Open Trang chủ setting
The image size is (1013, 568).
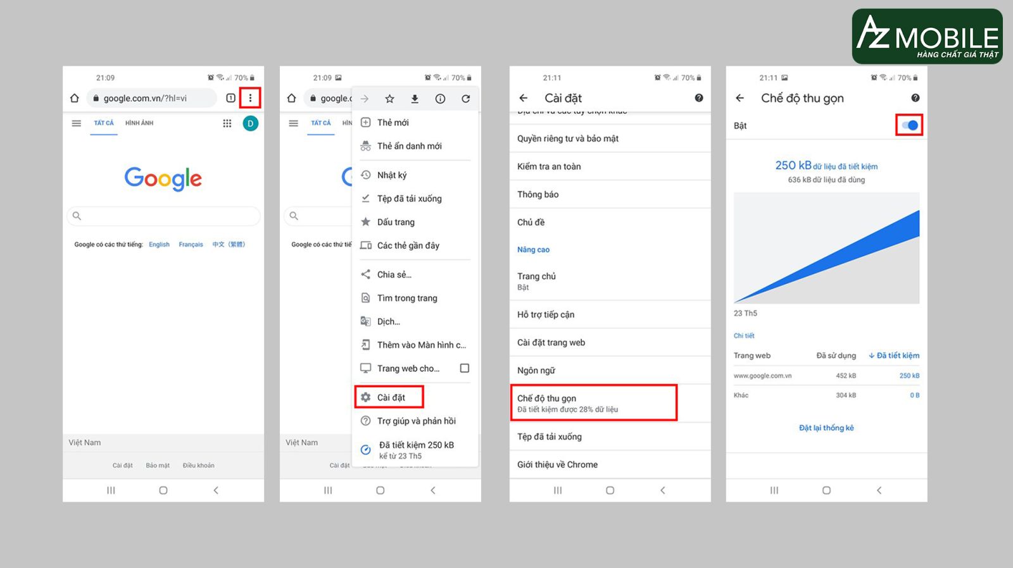coord(610,281)
